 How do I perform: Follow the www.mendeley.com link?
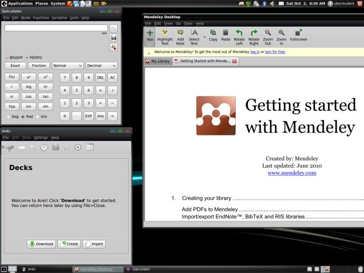tap(292, 172)
